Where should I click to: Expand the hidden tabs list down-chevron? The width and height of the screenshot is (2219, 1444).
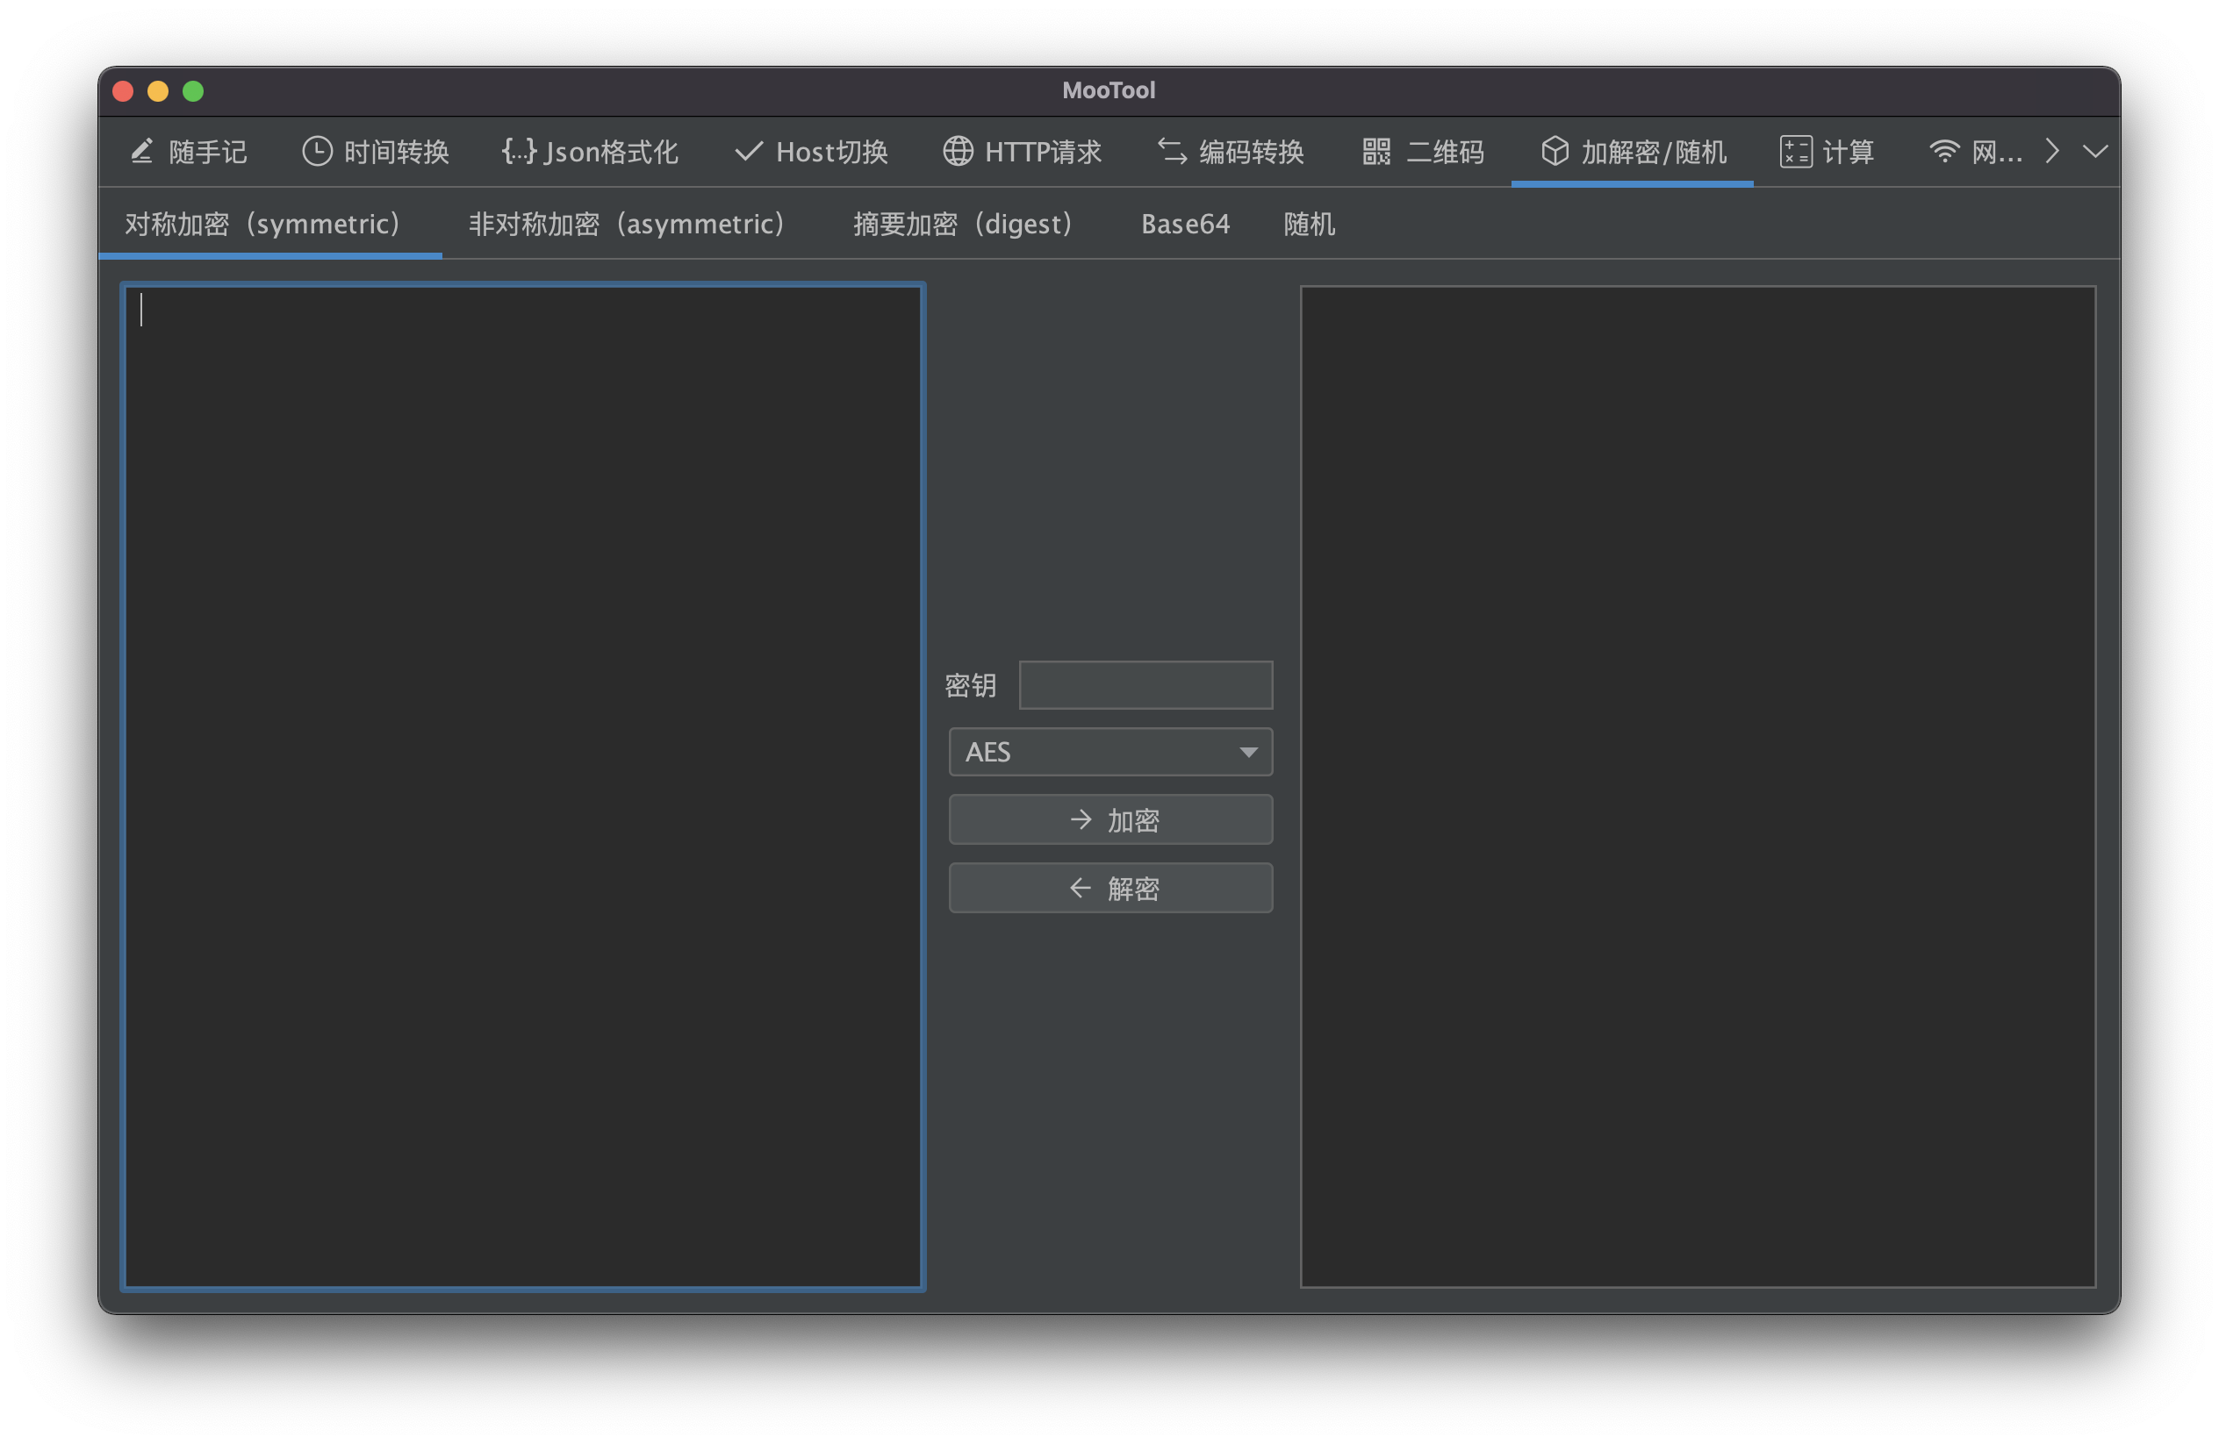(2095, 151)
